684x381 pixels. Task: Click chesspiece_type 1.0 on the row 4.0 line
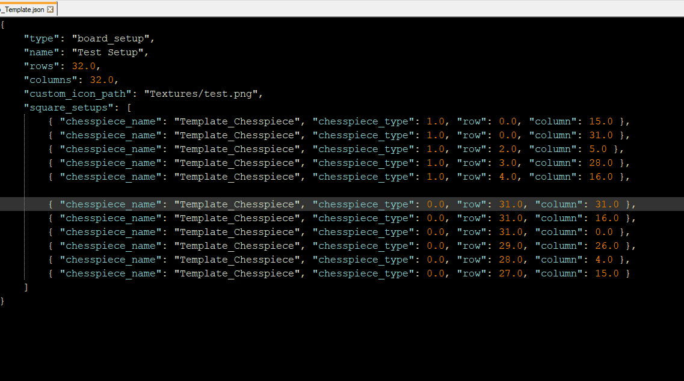click(436, 177)
